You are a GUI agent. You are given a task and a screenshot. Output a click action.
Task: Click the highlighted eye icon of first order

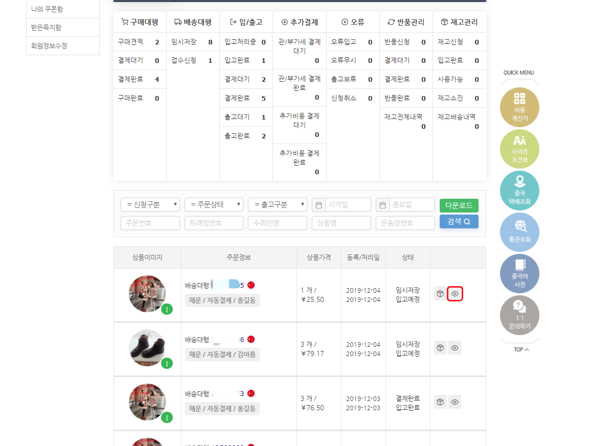[455, 294]
